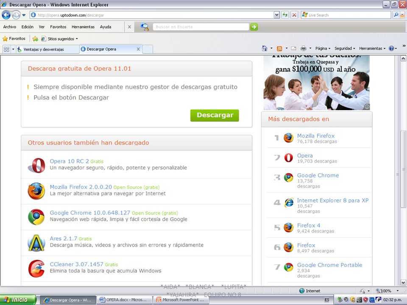This screenshot has height=305, width=407.
Task: Open the Archivo menu
Action: point(10,27)
